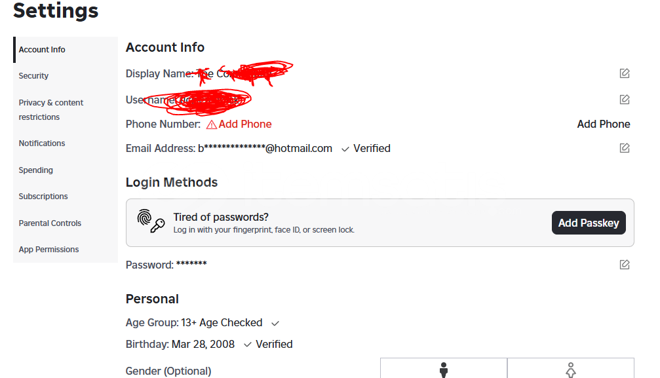This screenshot has width=660, height=378.
Task: Edit the Display Name with pencil icon
Action: click(x=625, y=73)
